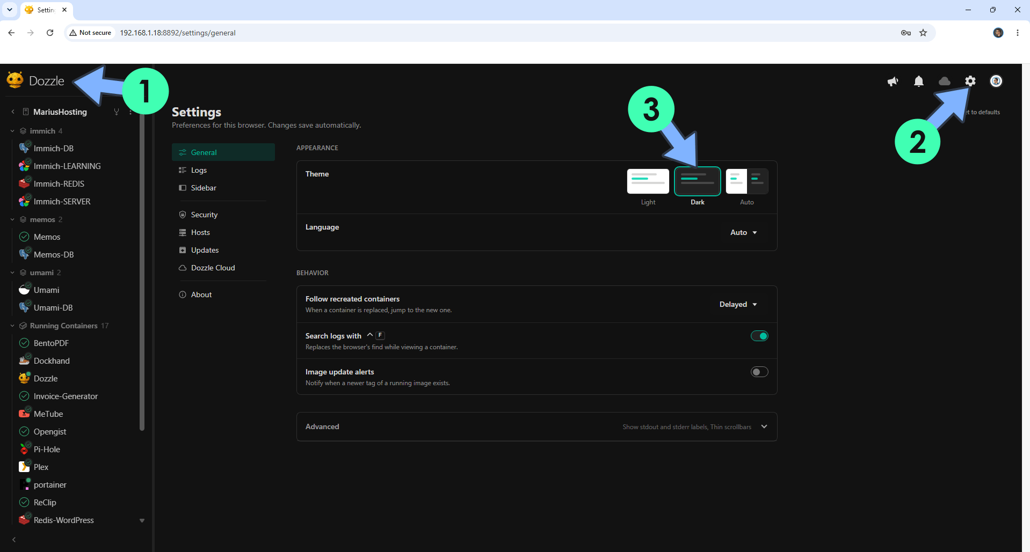Viewport: 1030px width, 552px height.
Task: Click the back chevron beside MariusHosting
Action: click(x=13, y=112)
